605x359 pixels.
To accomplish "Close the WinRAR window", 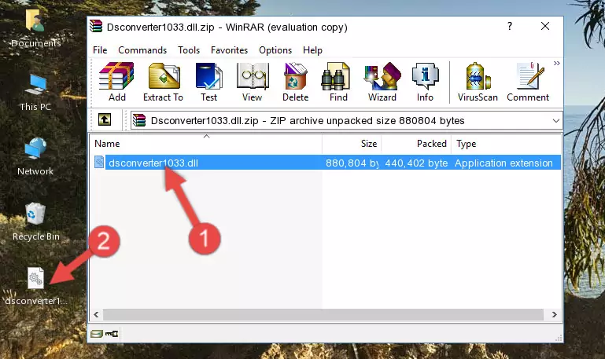I will (x=545, y=26).
